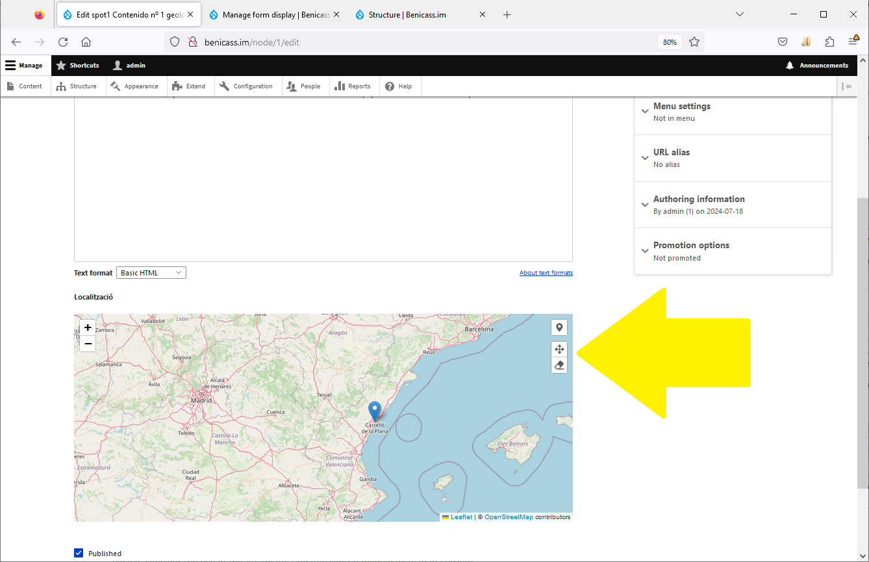Open the Announcements bell
The image size is (869, 562).
pyautogui.click(x=817, y=66)
